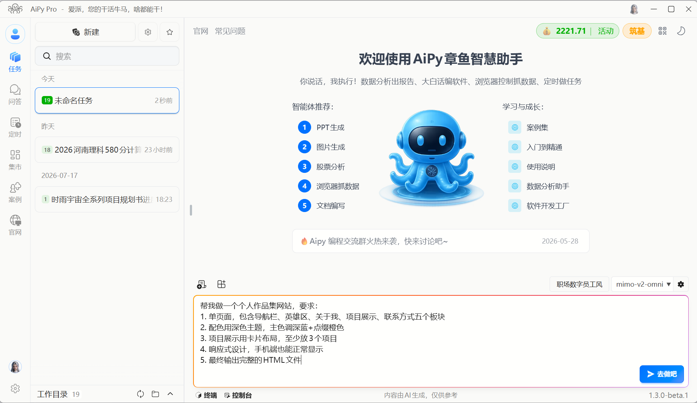Click the blue user profile icon at top of sidebar
The image size is (697, 403).
pyautogui.click(x=15, y=34)
